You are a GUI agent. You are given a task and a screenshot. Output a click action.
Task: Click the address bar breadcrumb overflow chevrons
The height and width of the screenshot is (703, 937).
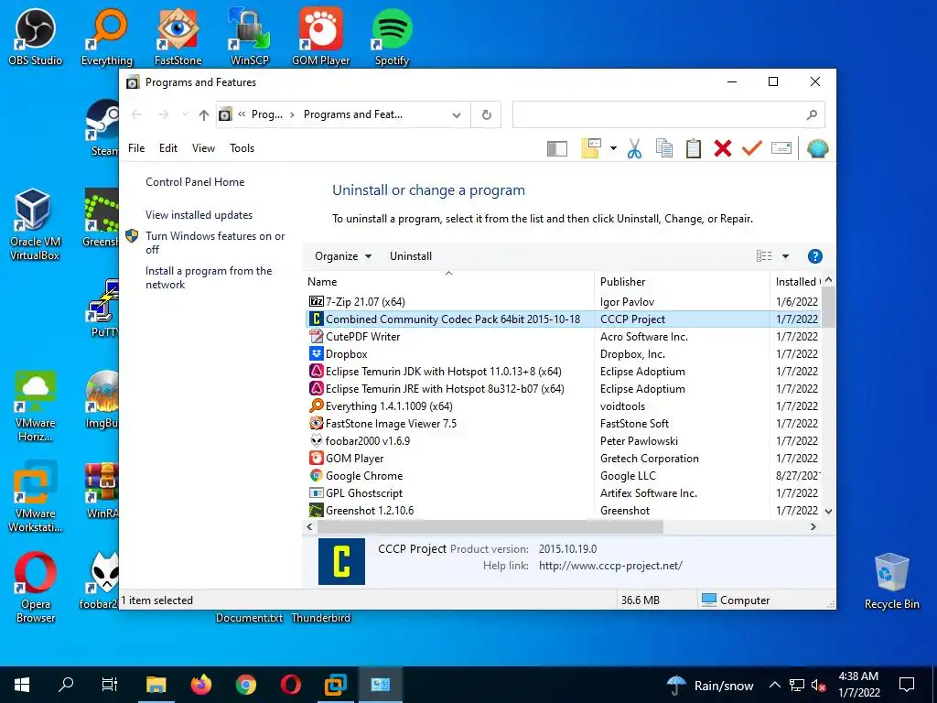(x=242, y=114)
